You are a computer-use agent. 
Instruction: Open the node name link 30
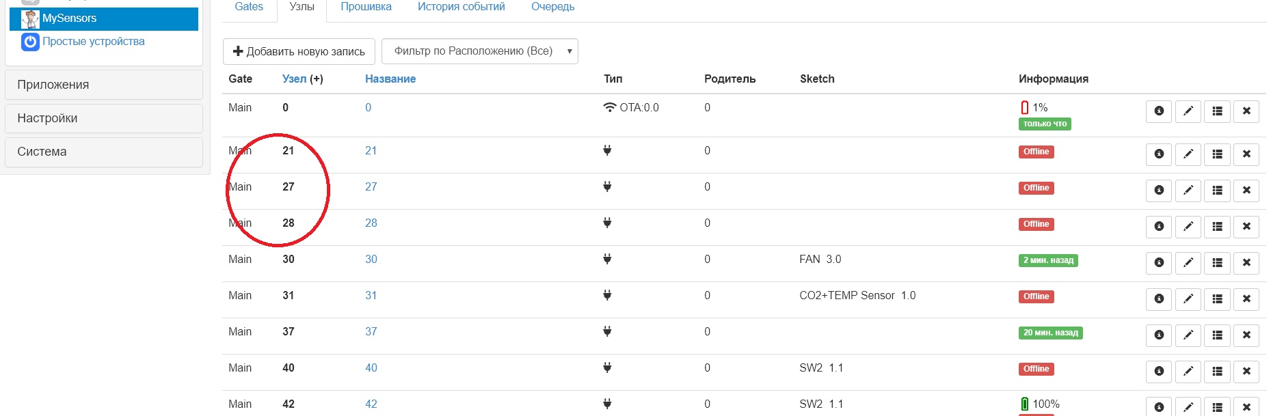coord(371,260)
